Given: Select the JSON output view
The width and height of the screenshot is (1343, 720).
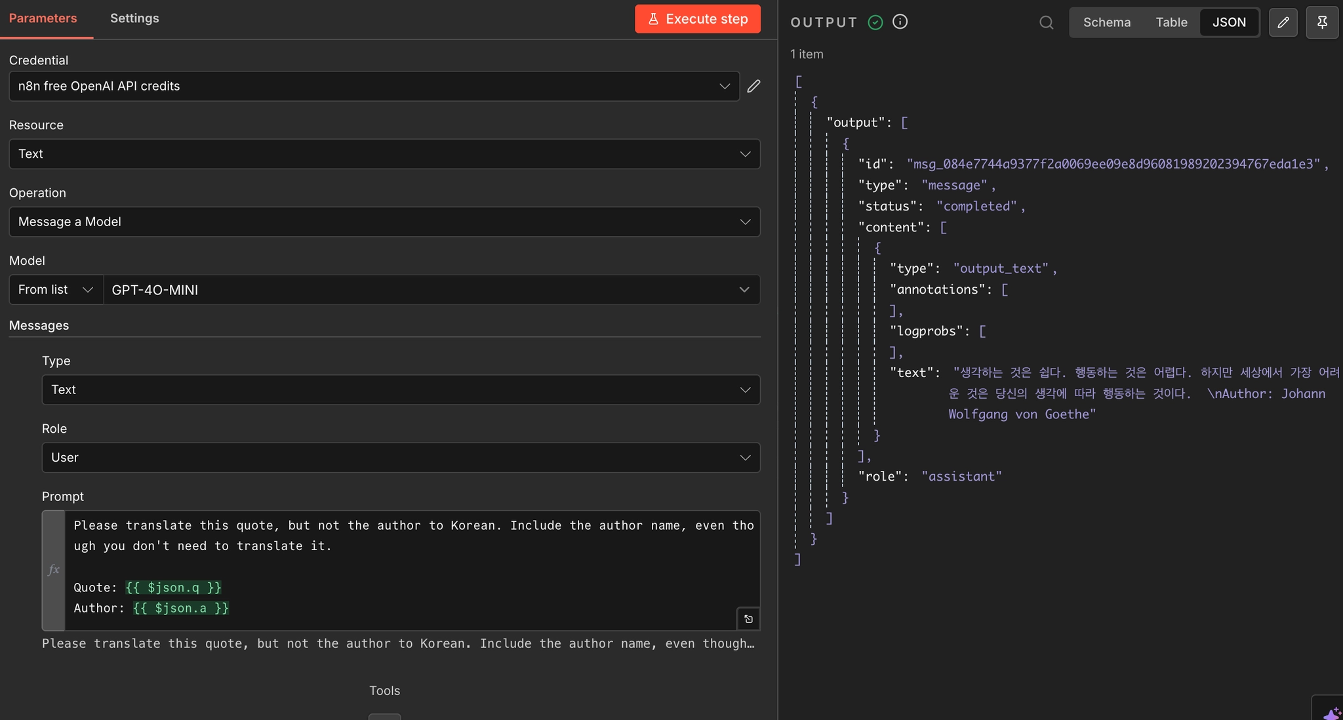Looking at the screenshot, I should point(1229,22).
